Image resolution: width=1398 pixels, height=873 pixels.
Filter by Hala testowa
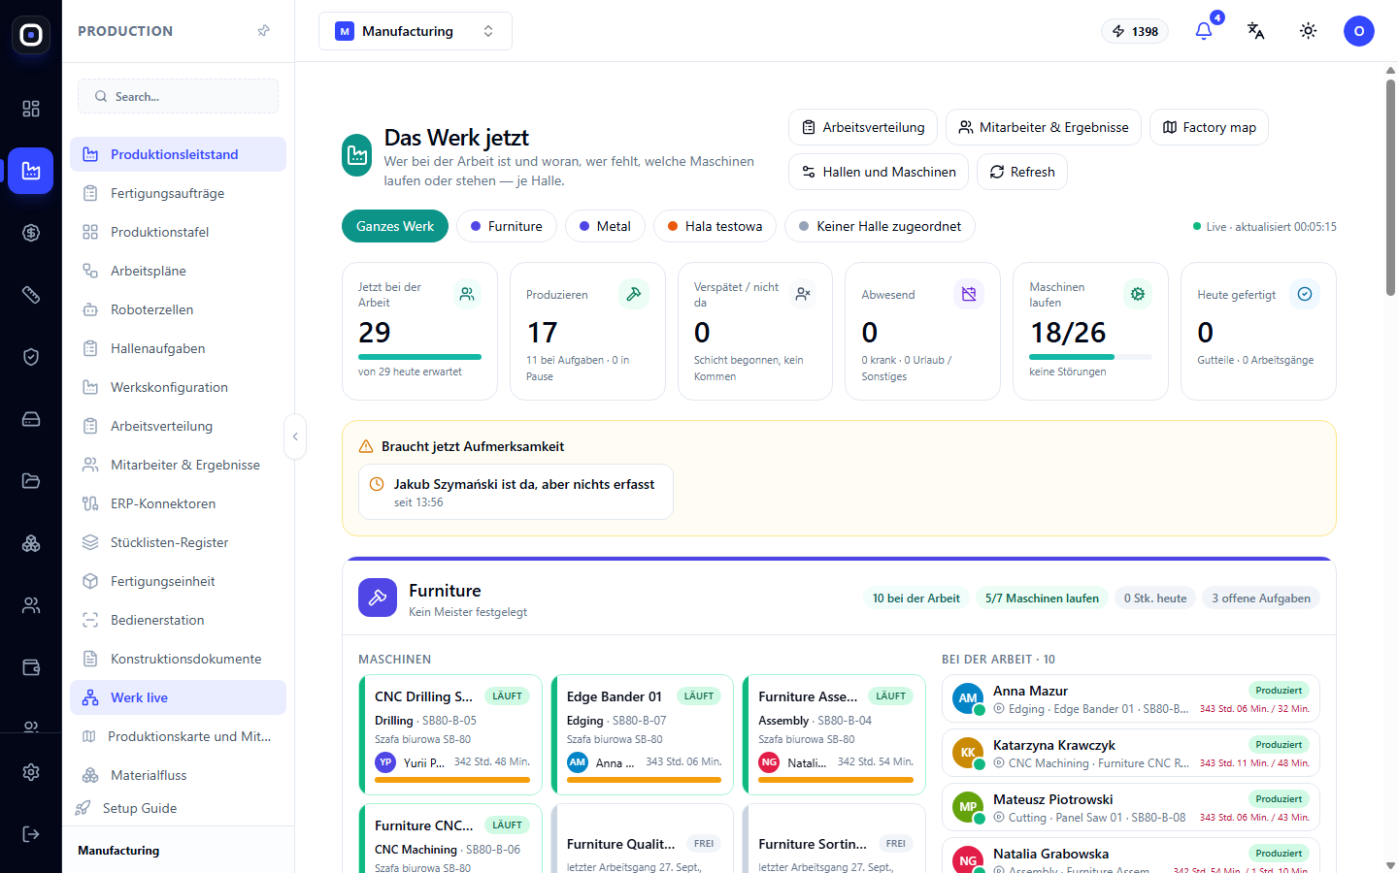tap(715, 226)
